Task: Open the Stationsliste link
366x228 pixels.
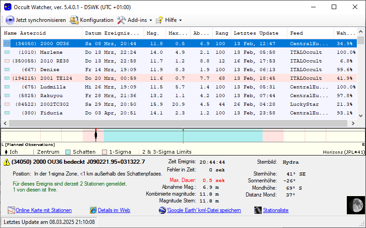Action: pyautogui.click(x=275, y=210)
